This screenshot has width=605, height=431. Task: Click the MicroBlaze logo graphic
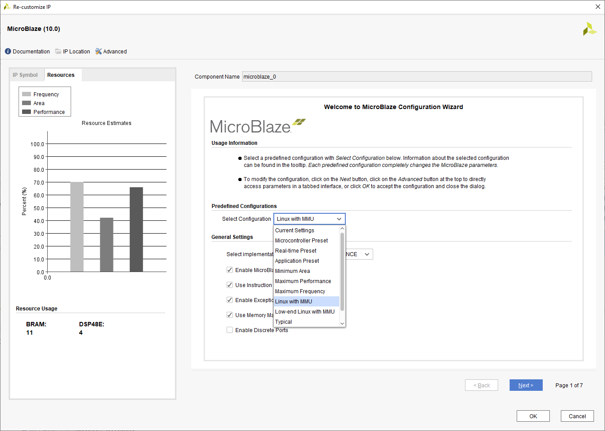[x=257, y=126]
